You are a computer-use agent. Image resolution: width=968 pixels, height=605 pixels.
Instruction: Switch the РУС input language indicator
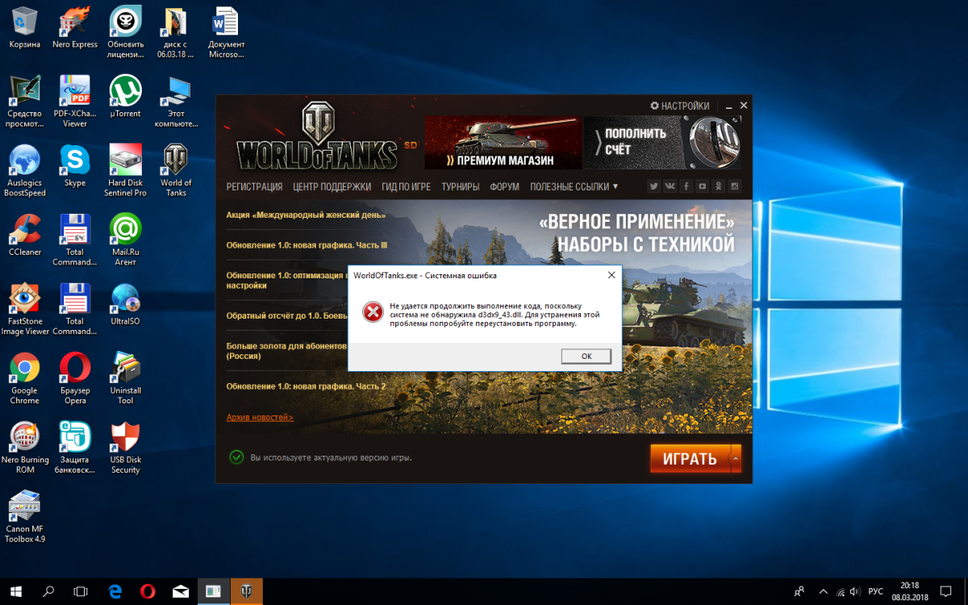[x=875, y=591]
